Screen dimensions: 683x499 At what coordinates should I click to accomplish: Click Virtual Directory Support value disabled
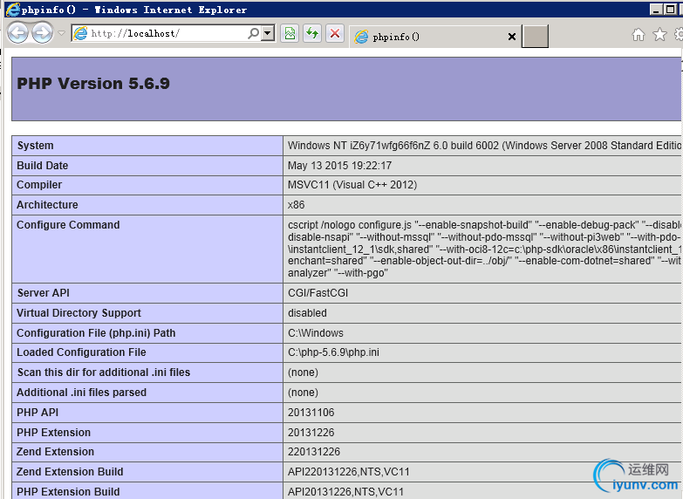[307, 313]
